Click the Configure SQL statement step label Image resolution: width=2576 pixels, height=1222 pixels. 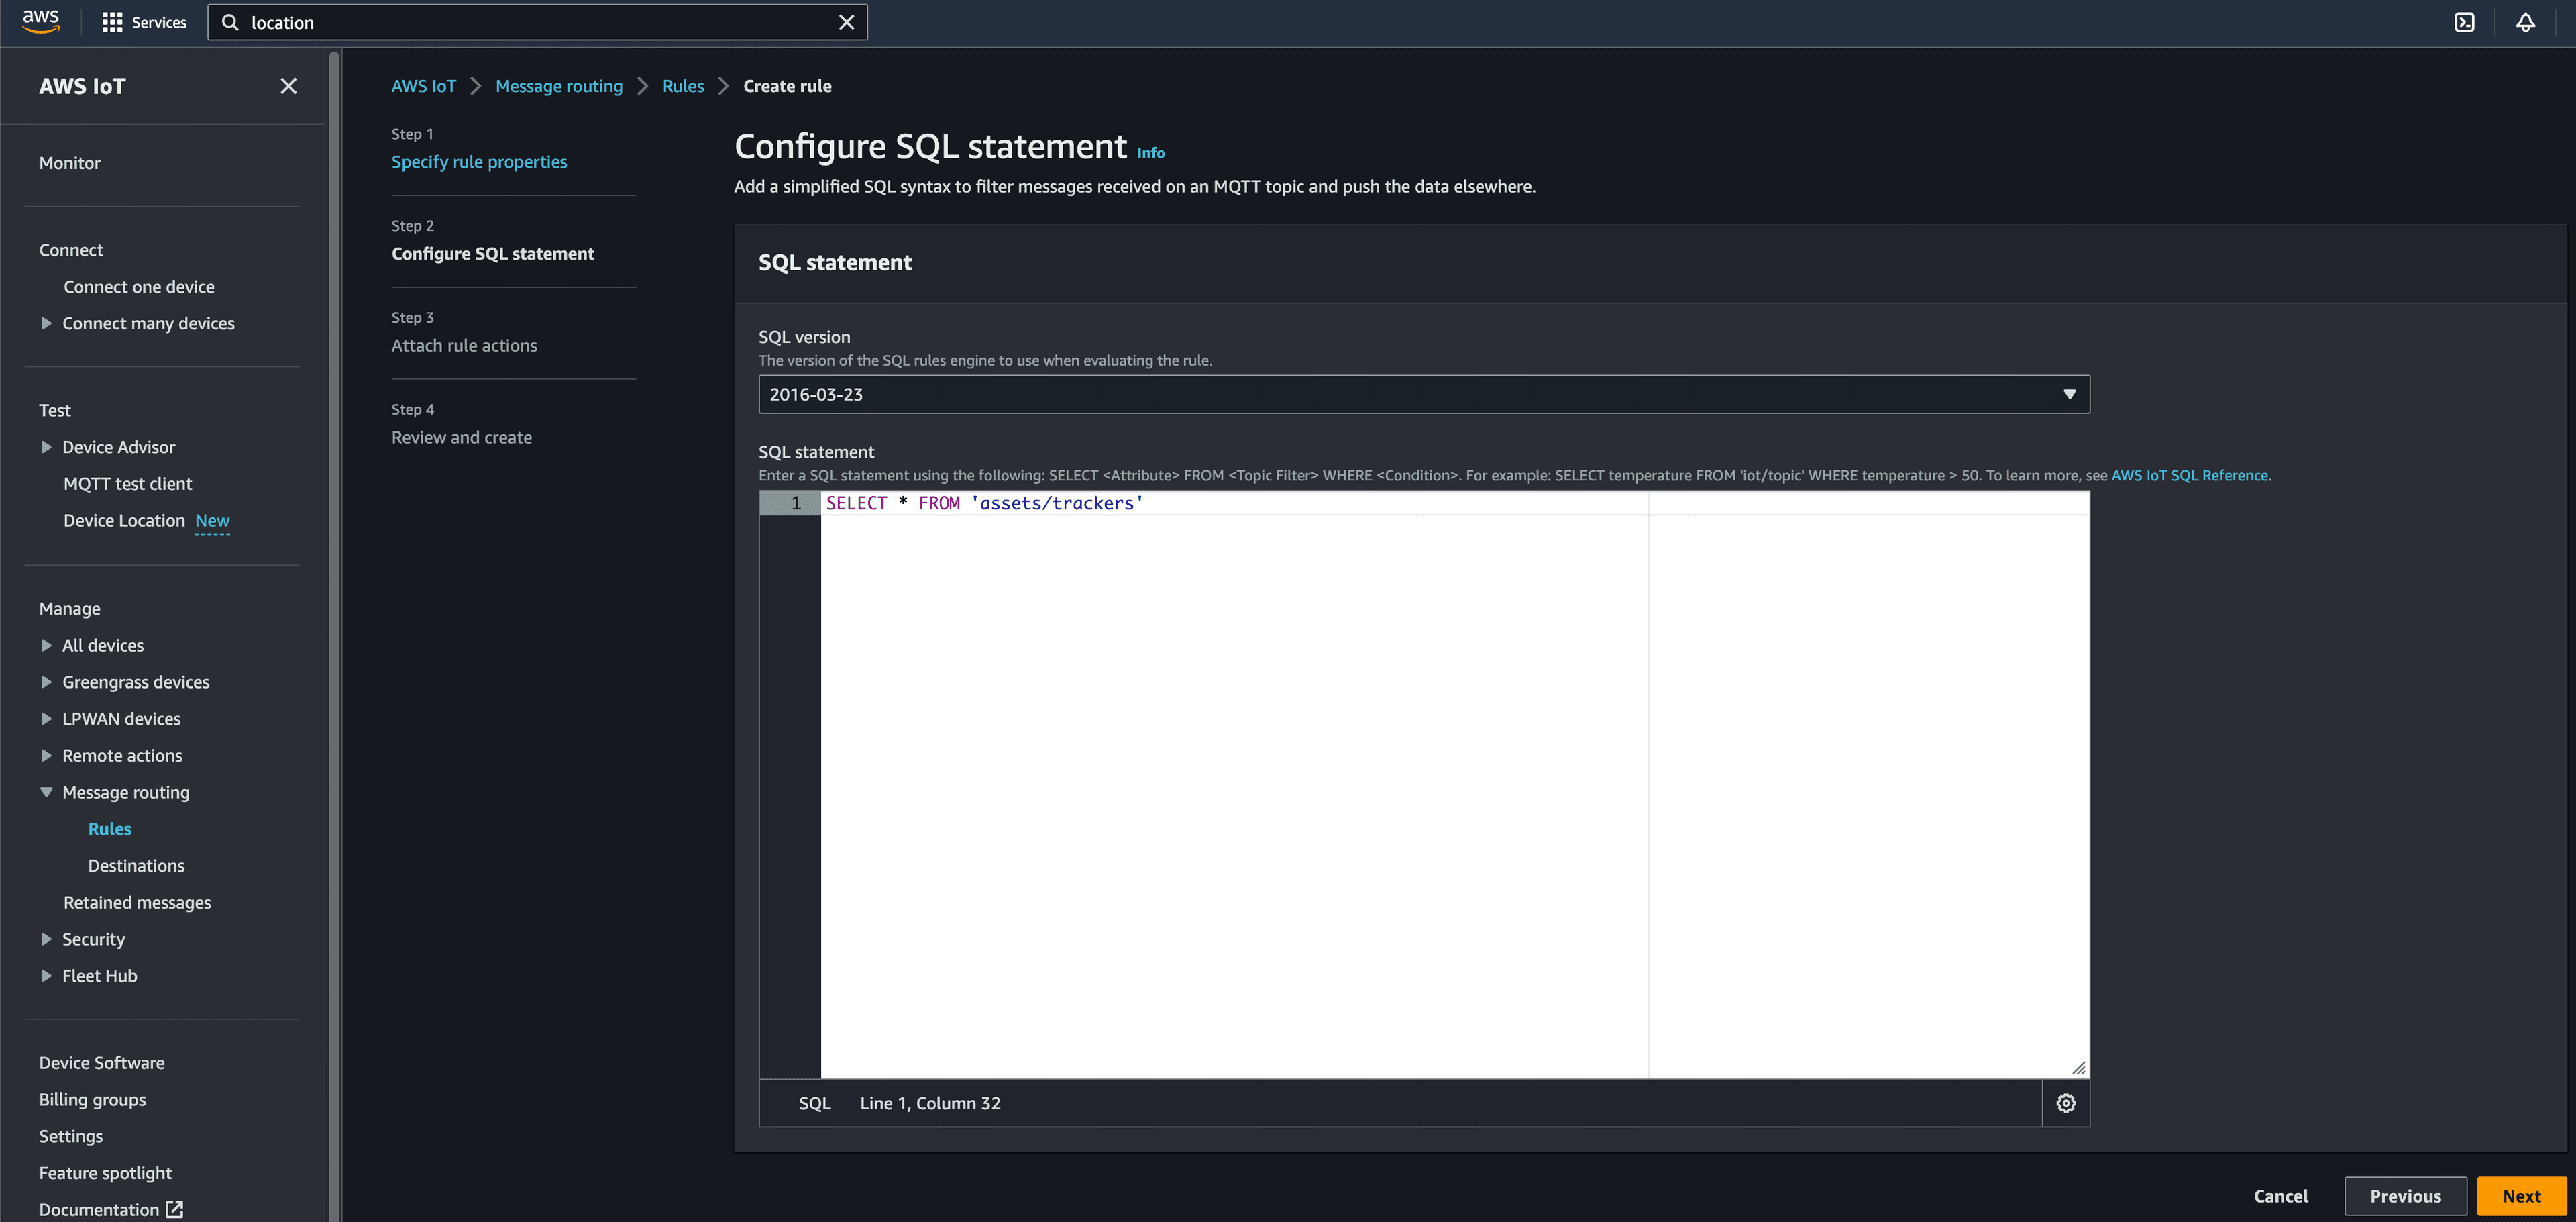(492, 254)
